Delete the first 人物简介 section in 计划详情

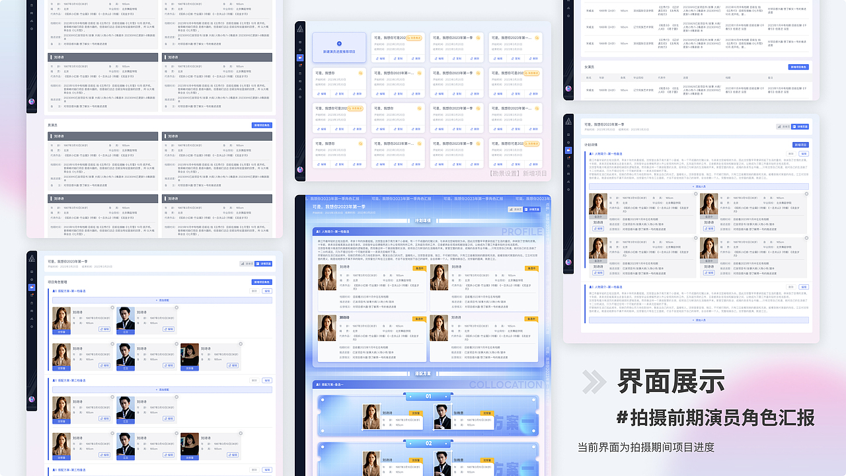[791, 154]
